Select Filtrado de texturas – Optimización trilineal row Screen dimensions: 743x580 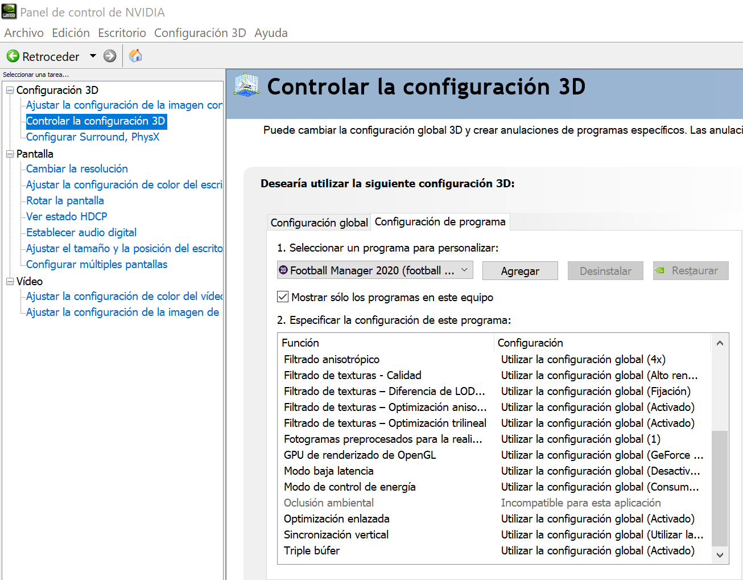494,423
